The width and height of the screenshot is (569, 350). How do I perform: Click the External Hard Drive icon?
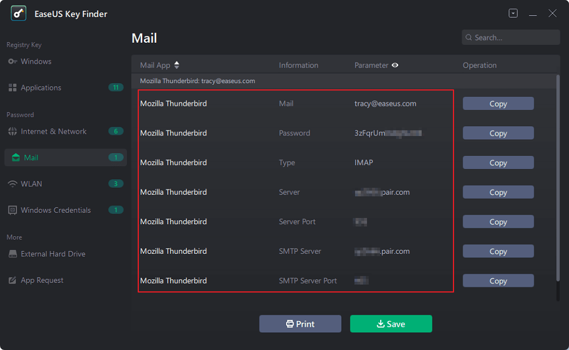click(x=13, y=254)
